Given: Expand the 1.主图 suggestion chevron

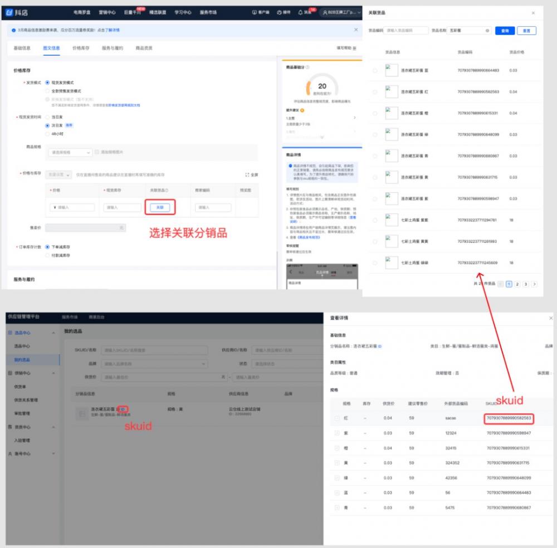Looking at the screenshot, I should 354,118.
